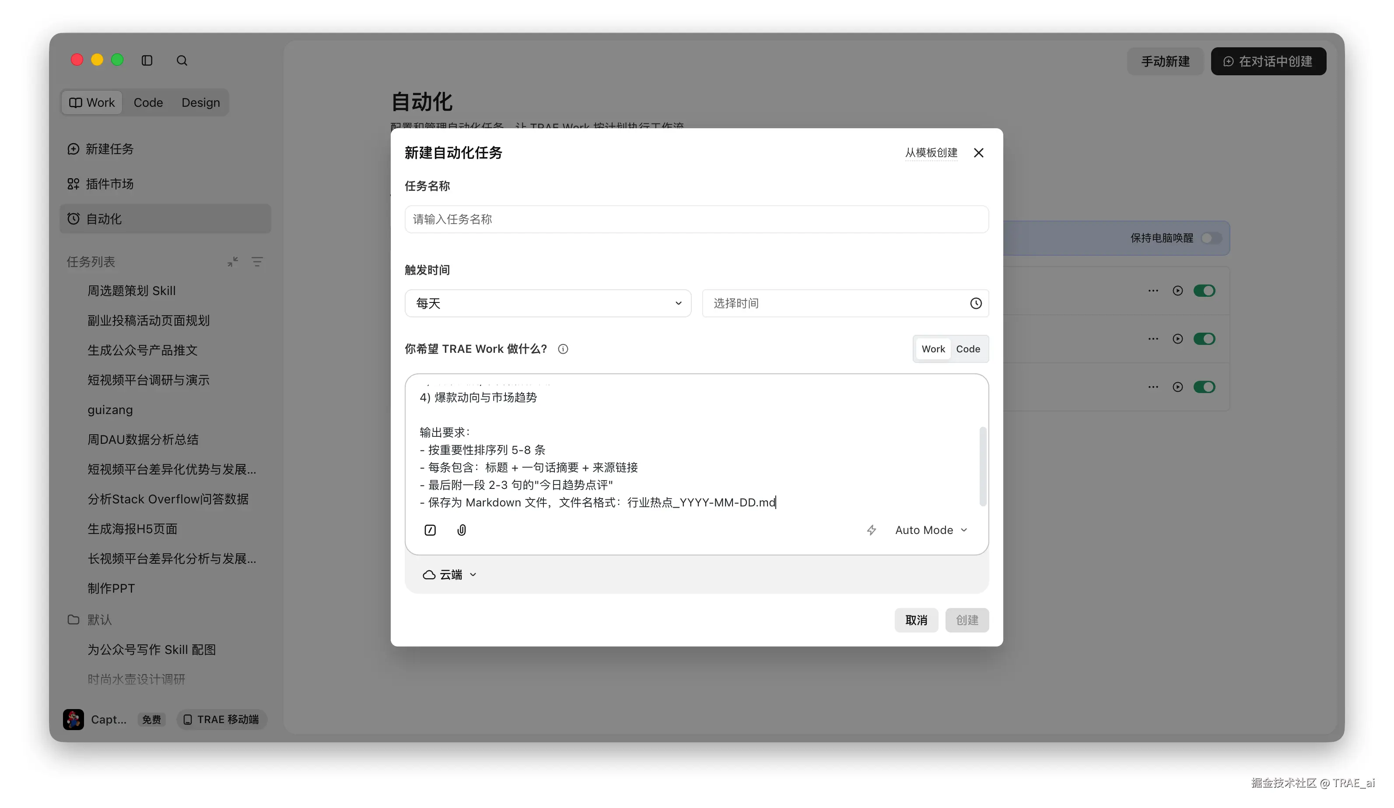The height and width of the screenshot is (808, 1394).
Task: Switch to the Work tab in the sidebar
Action: [92, 102]
